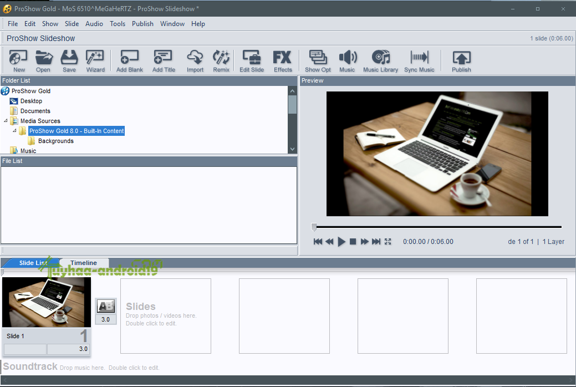Click the Music speaker icon
The width and height of the screenshot is (576, 387).
click(347, 61)
